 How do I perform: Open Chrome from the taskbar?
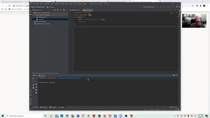(x=73, y=116)
